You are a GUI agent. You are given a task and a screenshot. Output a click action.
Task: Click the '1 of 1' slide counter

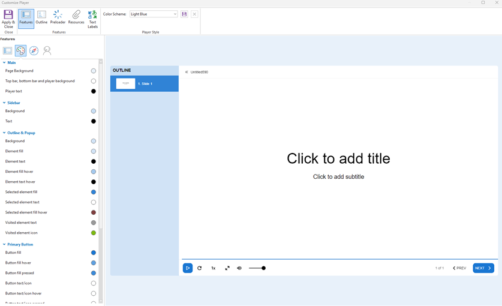[440, 268]
